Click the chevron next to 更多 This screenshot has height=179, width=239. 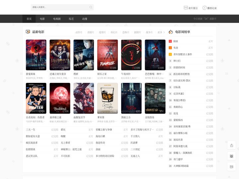tap(164, 32)
